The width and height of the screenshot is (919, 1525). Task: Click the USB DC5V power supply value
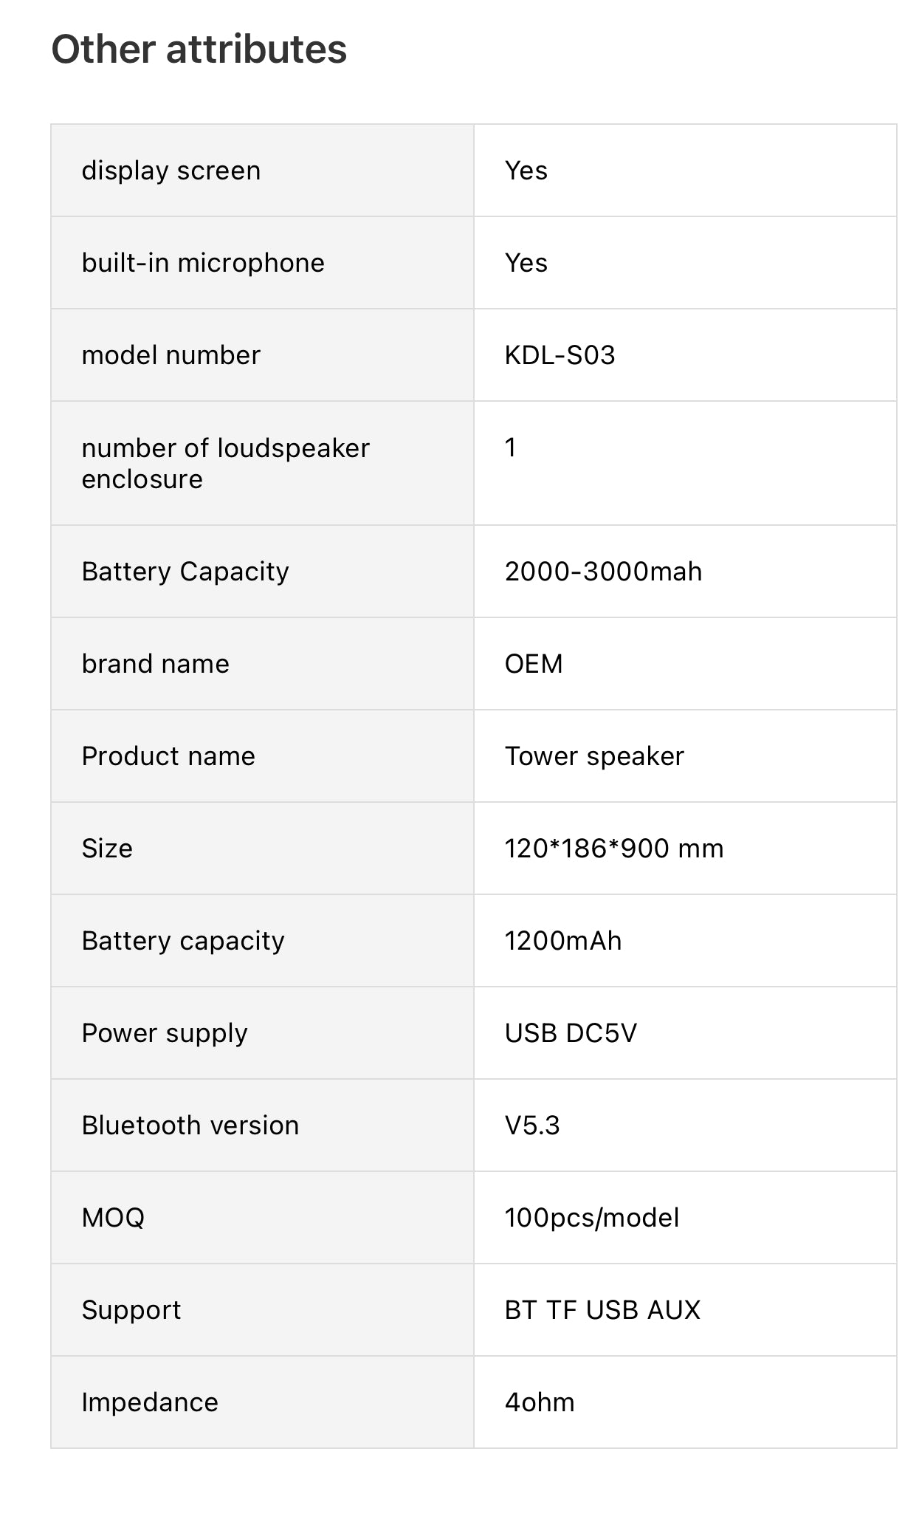pyautogui.click(x=571, y=1033)
